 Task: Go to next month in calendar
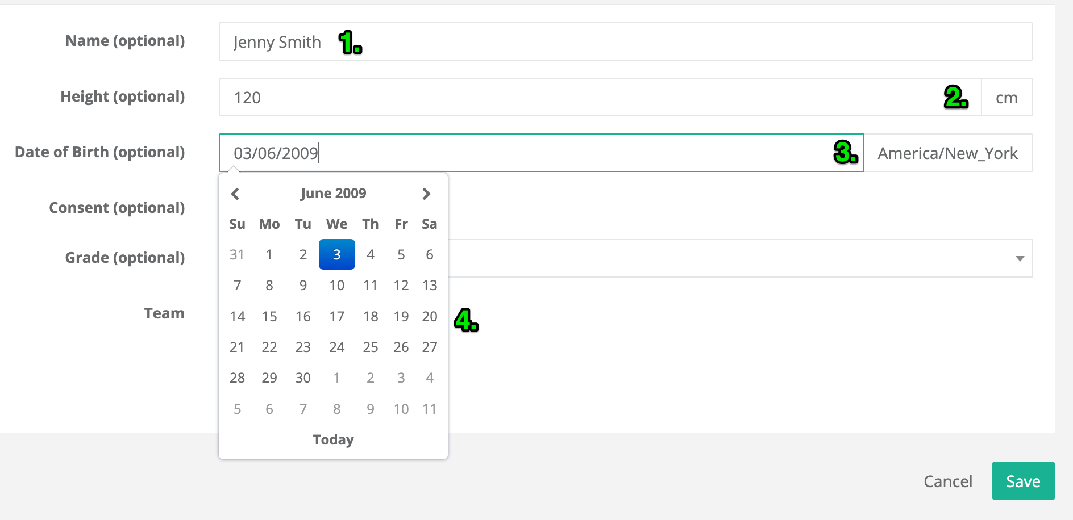click(x=427, y=194)
